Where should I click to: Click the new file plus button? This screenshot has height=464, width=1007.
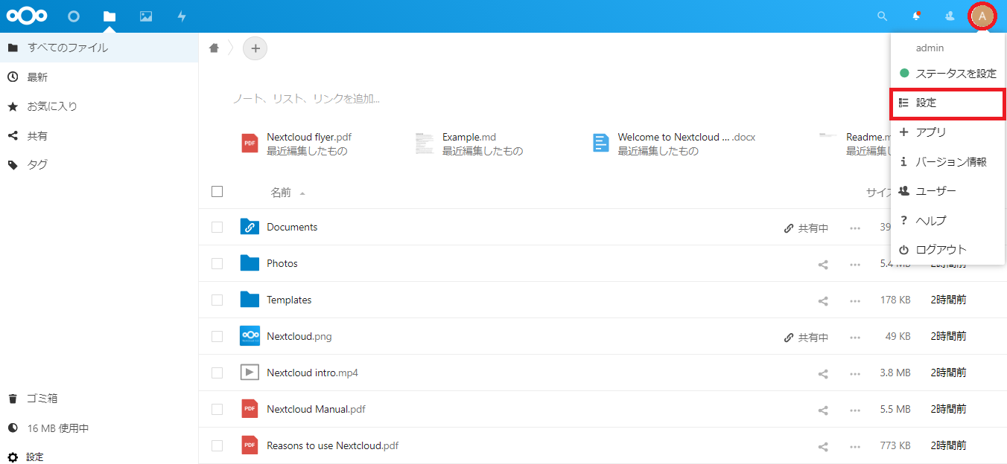pyautogui.click(x=255, y=48)
